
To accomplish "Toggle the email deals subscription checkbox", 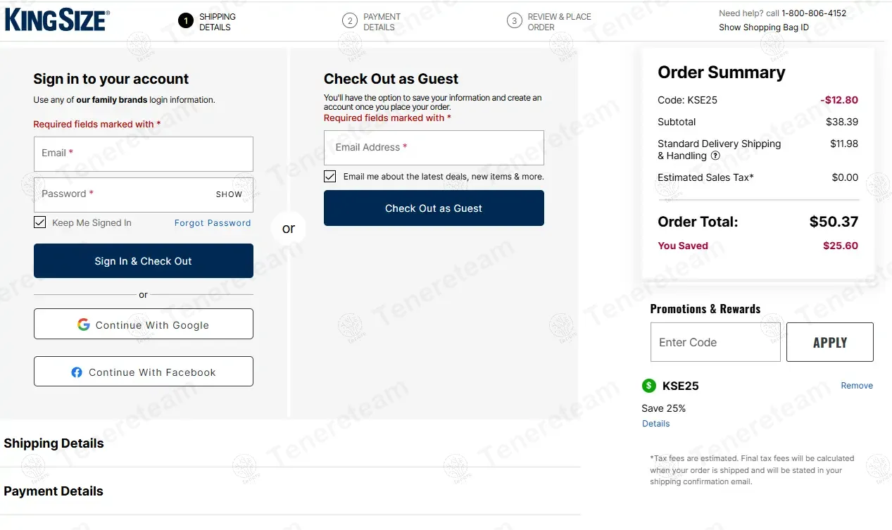I will pos(330,176).
